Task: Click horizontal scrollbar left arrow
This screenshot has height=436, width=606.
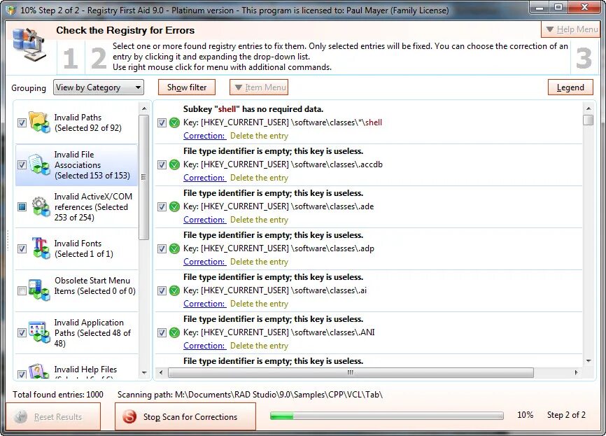Action: click(161, 373)
